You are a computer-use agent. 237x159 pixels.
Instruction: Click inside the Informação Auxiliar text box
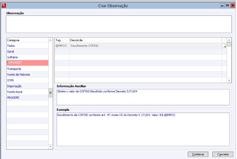143,97
